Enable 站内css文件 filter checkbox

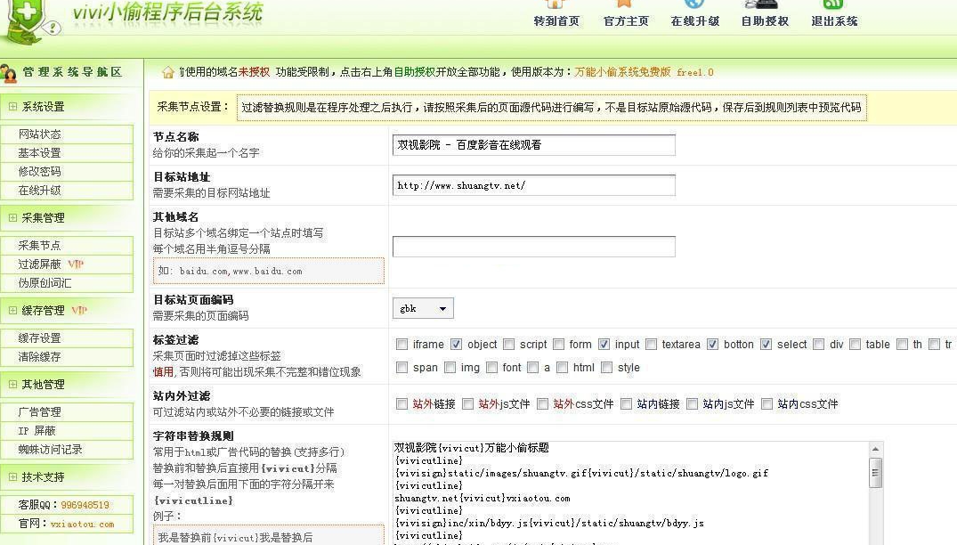point(766,403)
